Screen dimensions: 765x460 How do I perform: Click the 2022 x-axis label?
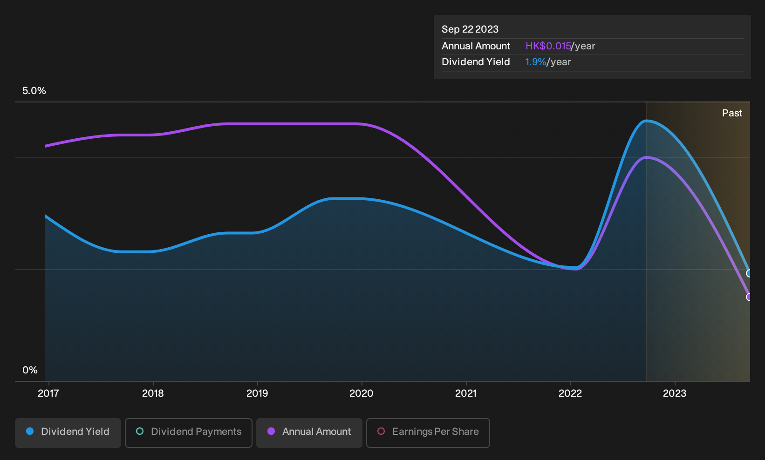pyautogui.click(x=570, y=393)
